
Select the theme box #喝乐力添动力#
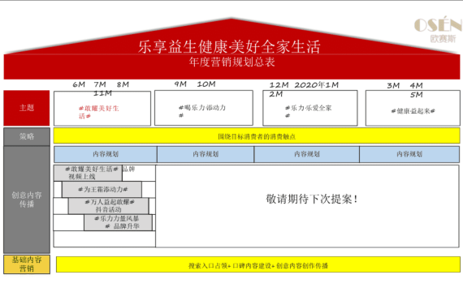[x=204, y=108]
